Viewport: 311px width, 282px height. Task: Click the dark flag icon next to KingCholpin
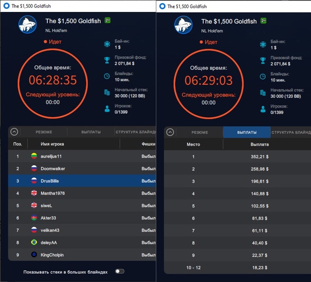(x=34, y=254)
